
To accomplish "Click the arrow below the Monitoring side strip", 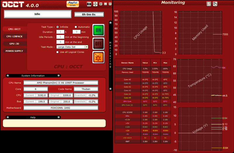I will point(111,89).
